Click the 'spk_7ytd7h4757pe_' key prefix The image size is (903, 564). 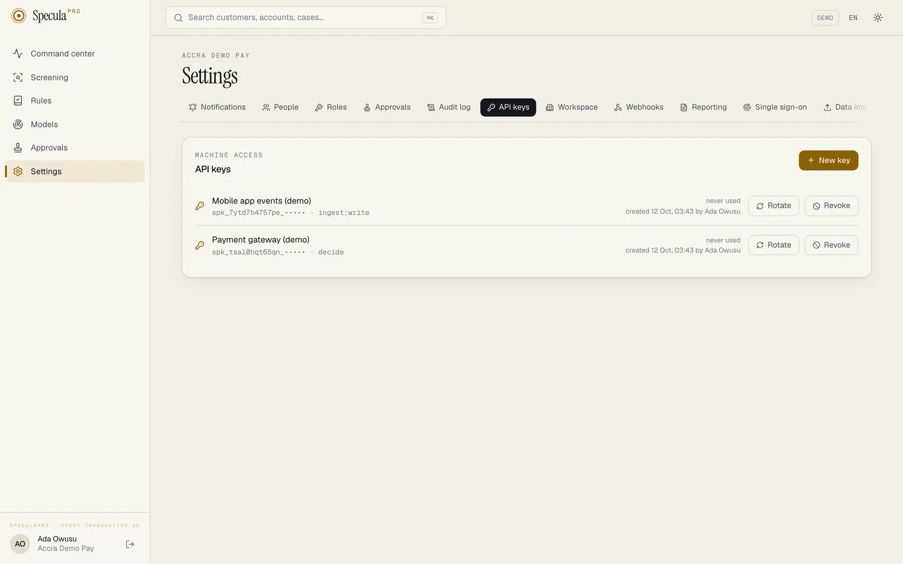248,213
